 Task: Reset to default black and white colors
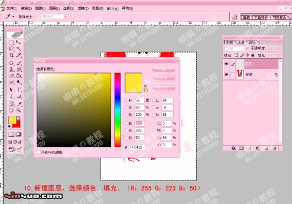tap(10, 127)
